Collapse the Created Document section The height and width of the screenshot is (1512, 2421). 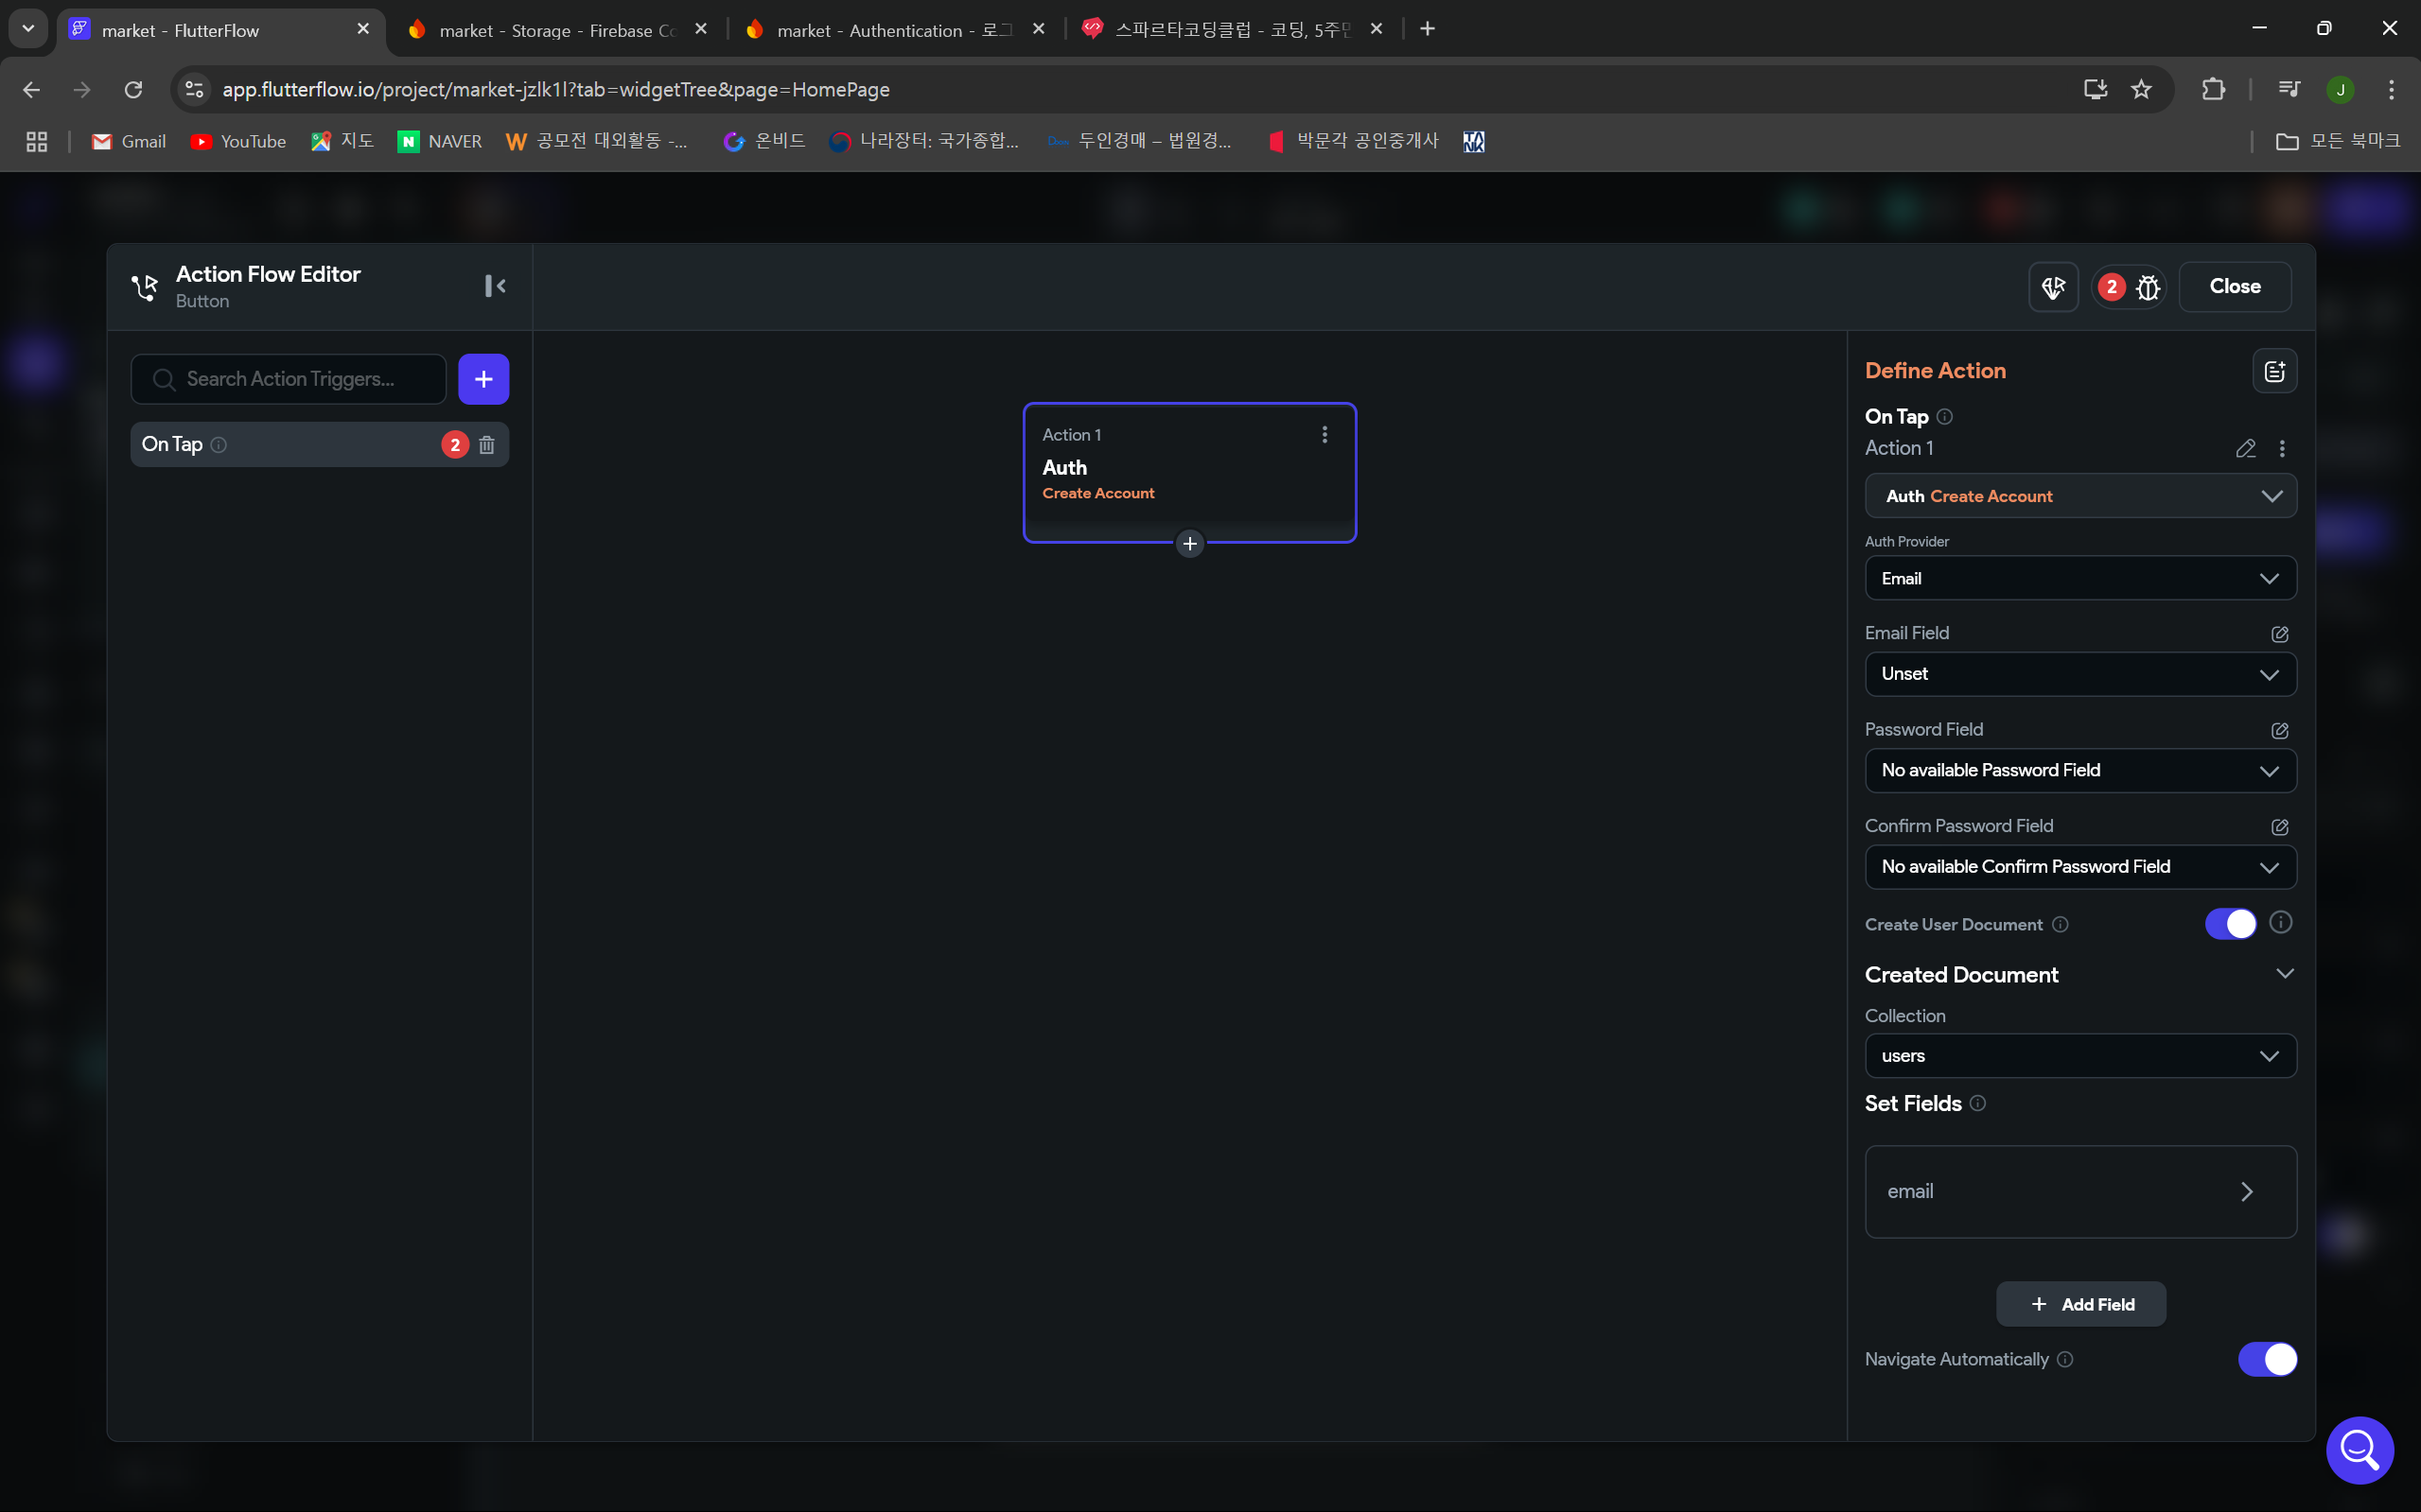pyautogui.click(x=2284, y=974)
